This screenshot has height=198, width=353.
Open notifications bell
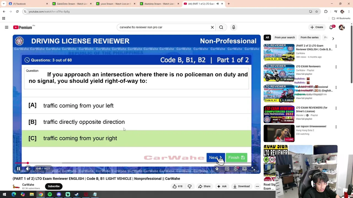(331, 27)
